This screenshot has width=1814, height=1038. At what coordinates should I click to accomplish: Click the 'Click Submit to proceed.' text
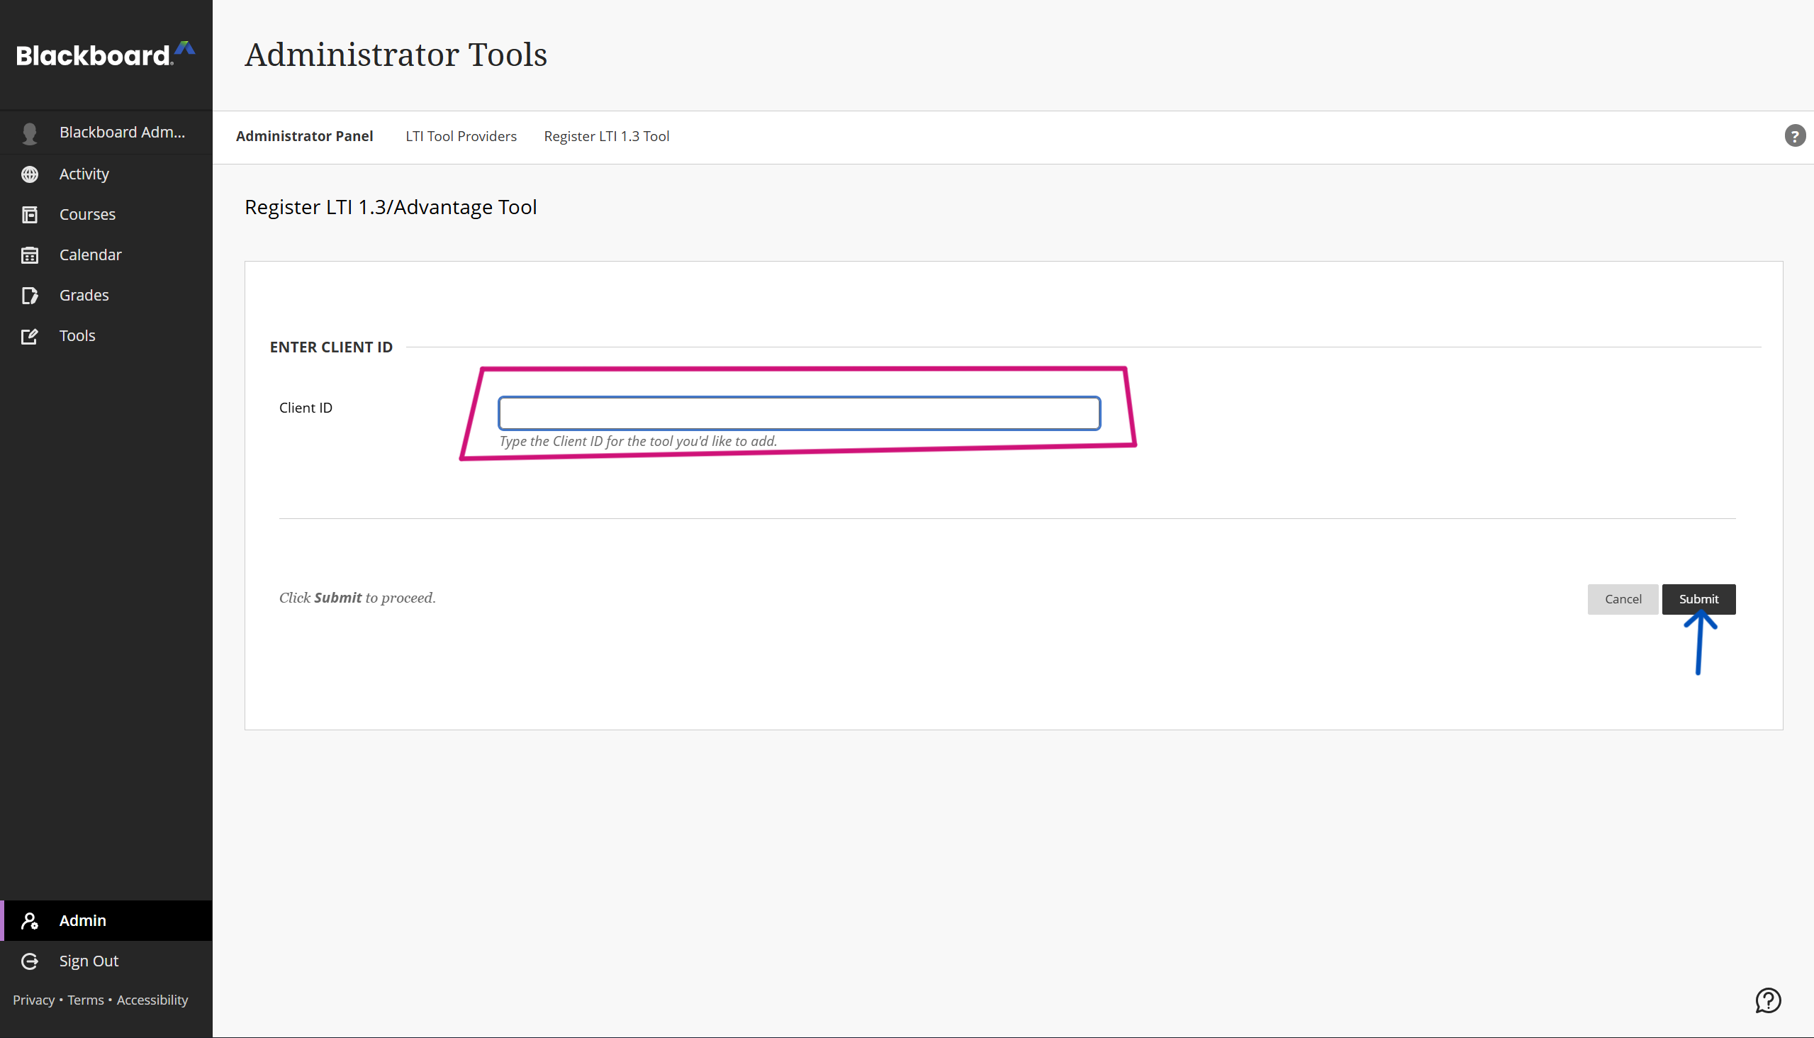click(x=357, y=598)
